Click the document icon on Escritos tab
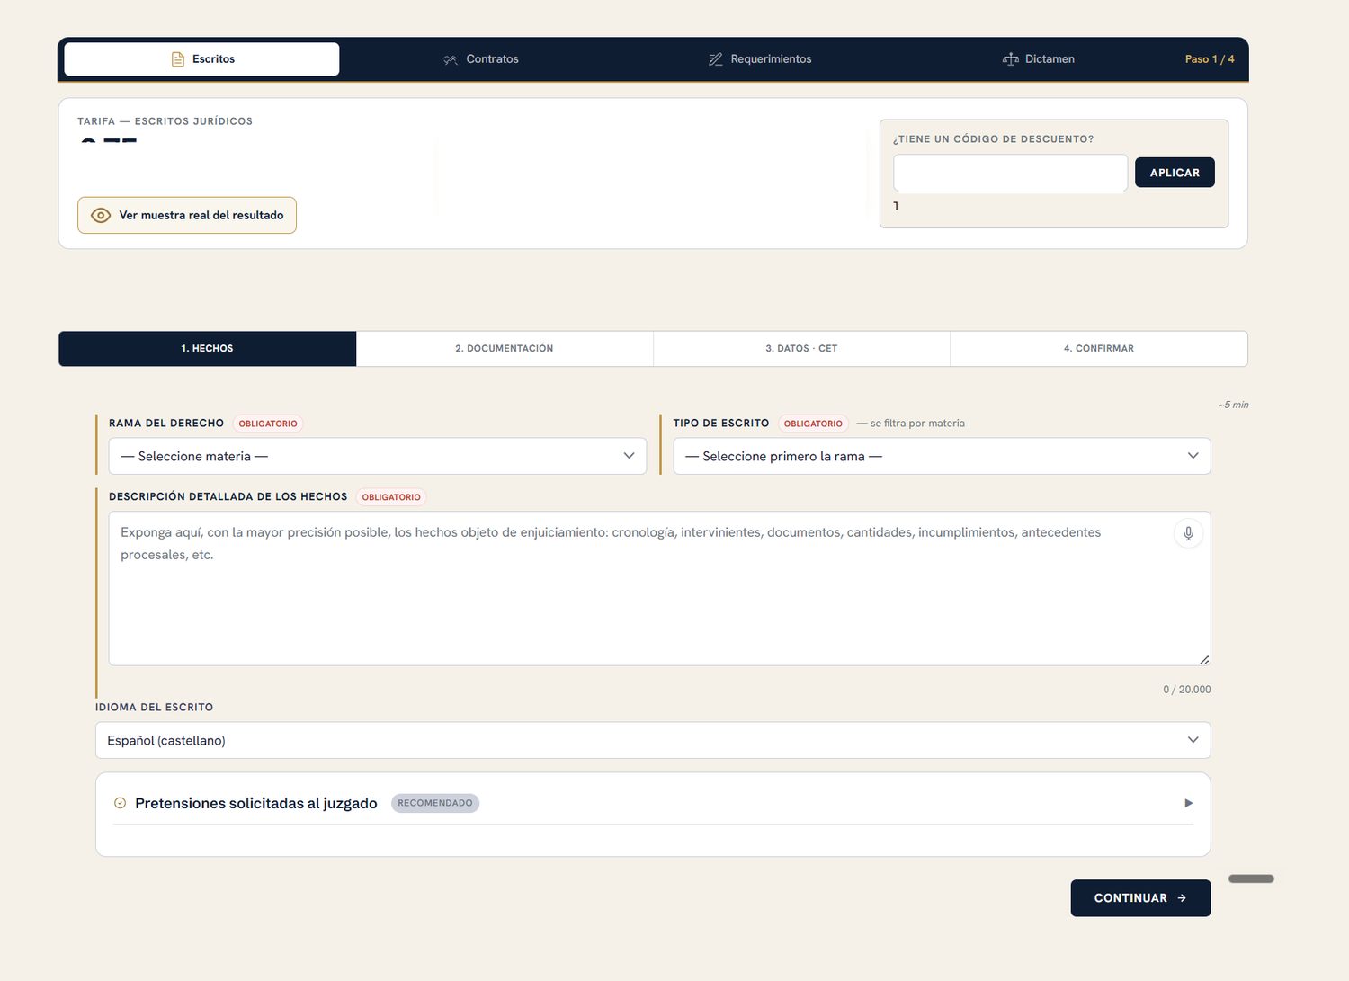Screen dimensions: 1349x981 (178, 59)
